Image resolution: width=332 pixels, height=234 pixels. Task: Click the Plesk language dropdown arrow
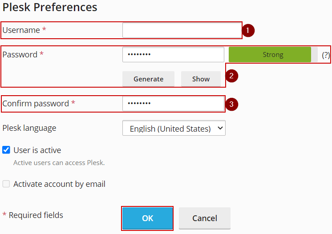coord(219,128)
